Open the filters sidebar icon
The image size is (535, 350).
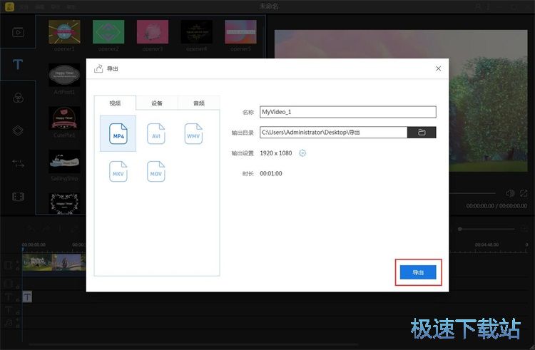coord(18,98)
